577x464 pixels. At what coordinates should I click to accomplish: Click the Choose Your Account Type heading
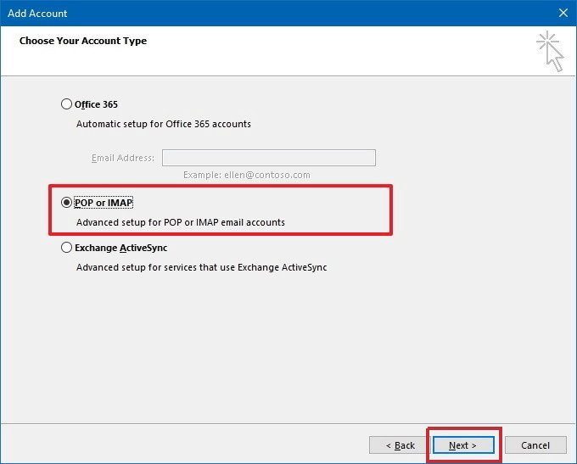[x=82, y=41]
